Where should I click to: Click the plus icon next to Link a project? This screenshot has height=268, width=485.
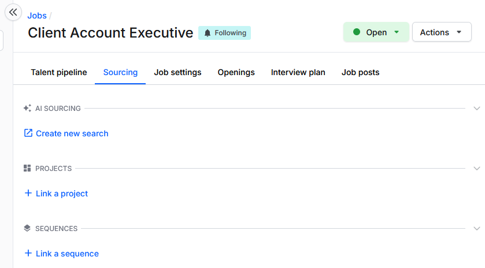pyautogui.click(x=28, y=193)
